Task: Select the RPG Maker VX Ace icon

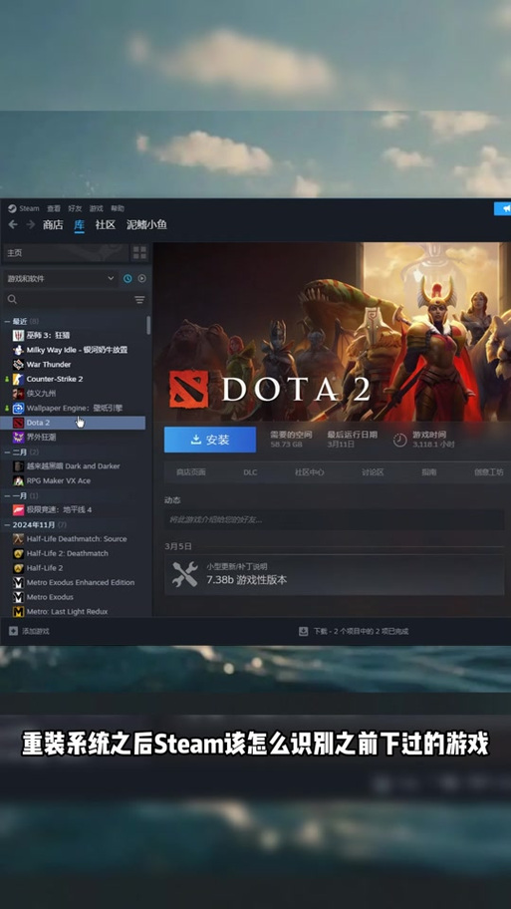Action: [19, 480]
